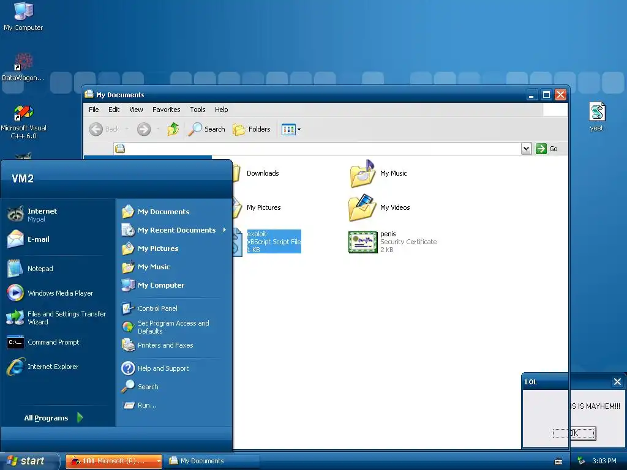Expand My Recent Documents submenu
This screenshot has width=627, height=470.
click(x=173, y=230)
